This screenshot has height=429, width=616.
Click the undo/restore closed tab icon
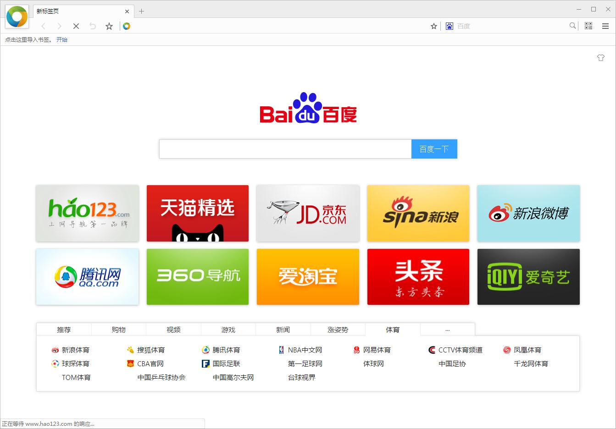point(93,26)
